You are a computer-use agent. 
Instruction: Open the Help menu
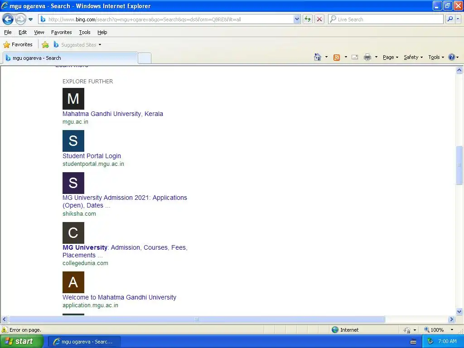click(x=102, y=32)
